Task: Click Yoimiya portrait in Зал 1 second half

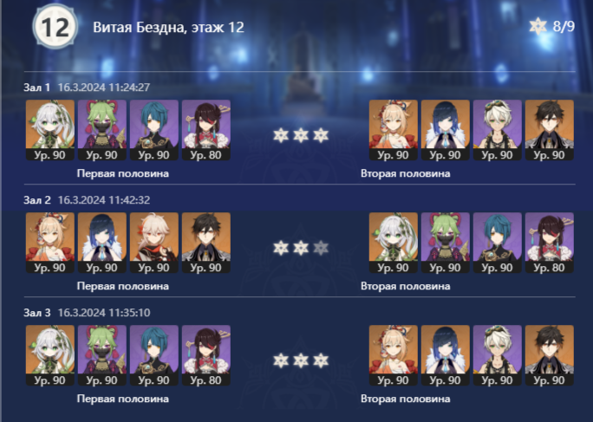Action: point(394,130)
